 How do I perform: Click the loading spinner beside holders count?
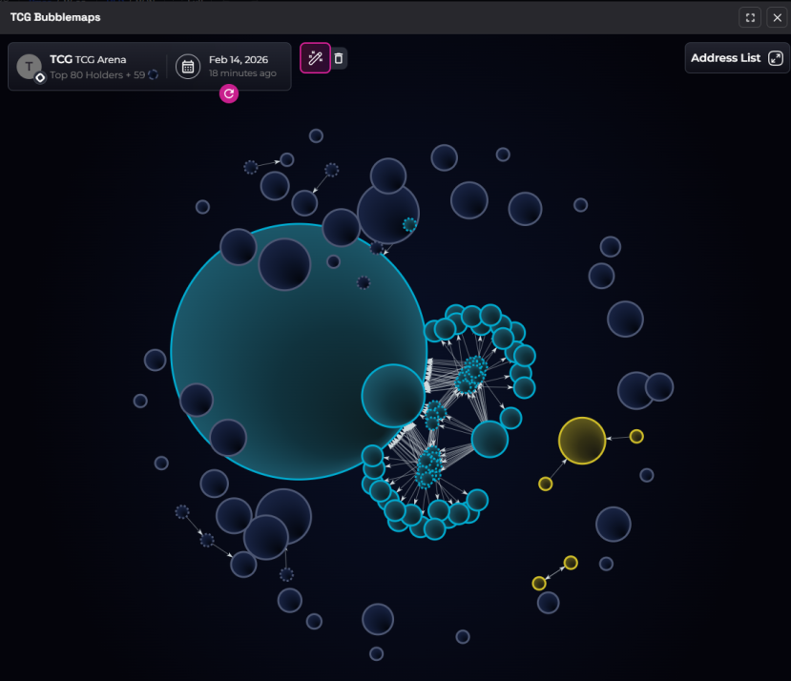(x=154, y=74)
